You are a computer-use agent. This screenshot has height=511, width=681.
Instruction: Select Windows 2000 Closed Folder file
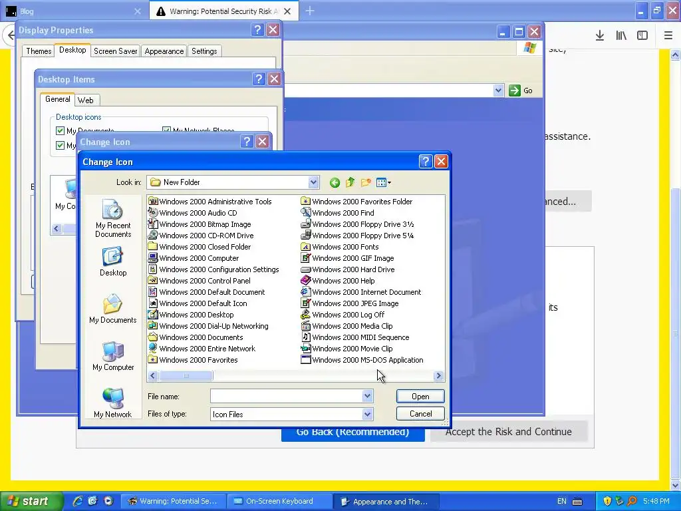click(200, 246)
